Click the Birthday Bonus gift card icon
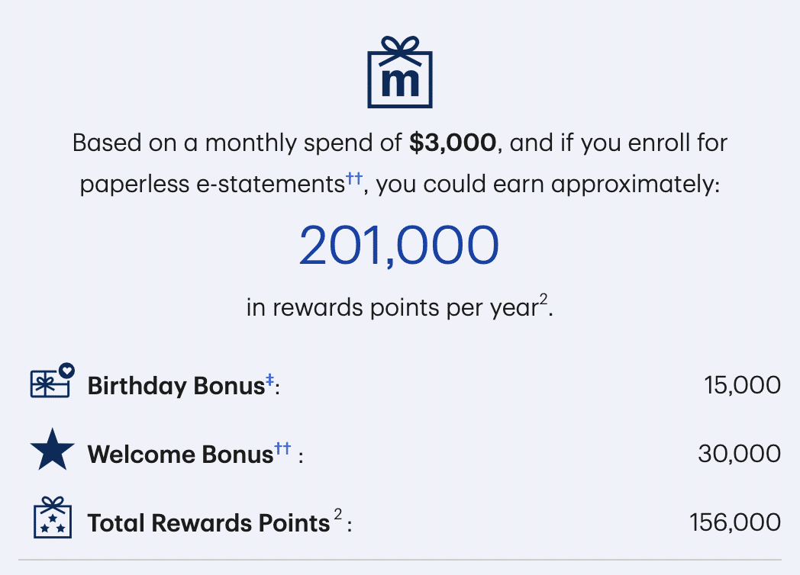This screenshot has width=800, height=575. [52, 382]
